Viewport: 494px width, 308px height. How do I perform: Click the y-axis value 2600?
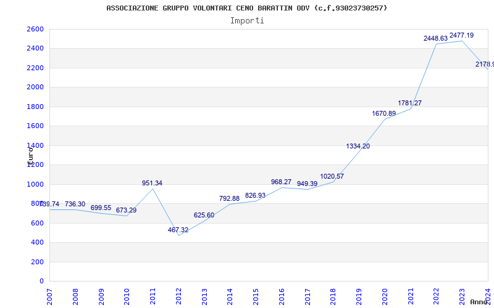(x=35, y=29)
